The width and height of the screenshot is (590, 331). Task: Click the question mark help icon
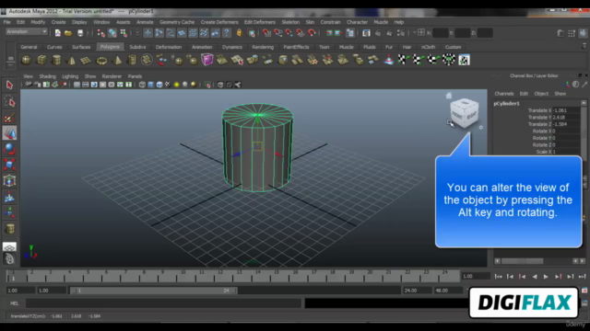click(227, 33)
